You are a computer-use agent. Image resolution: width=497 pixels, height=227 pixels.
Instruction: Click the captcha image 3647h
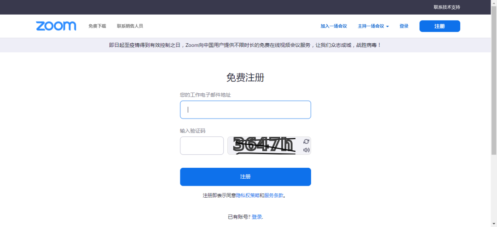pyautogui.click(x=264, y=146)
